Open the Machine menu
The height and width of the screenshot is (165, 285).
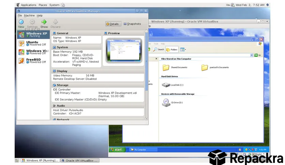point(29,16)
